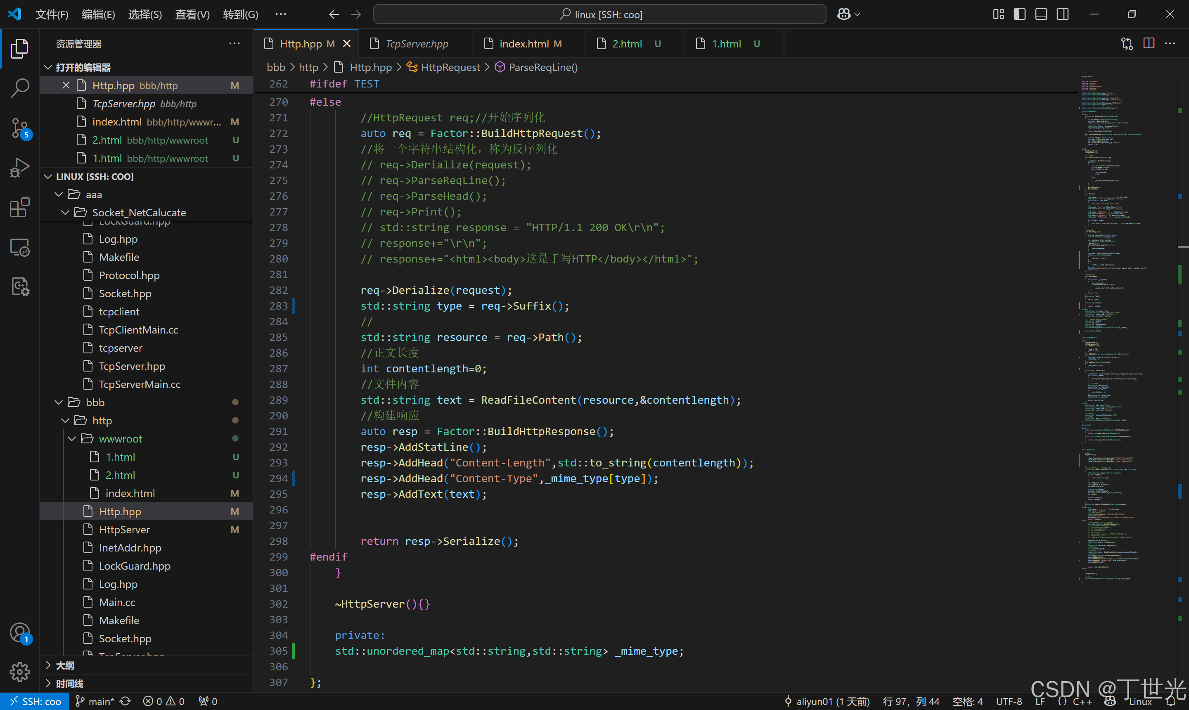Expand the 大纲 outline section

[65, 665]
